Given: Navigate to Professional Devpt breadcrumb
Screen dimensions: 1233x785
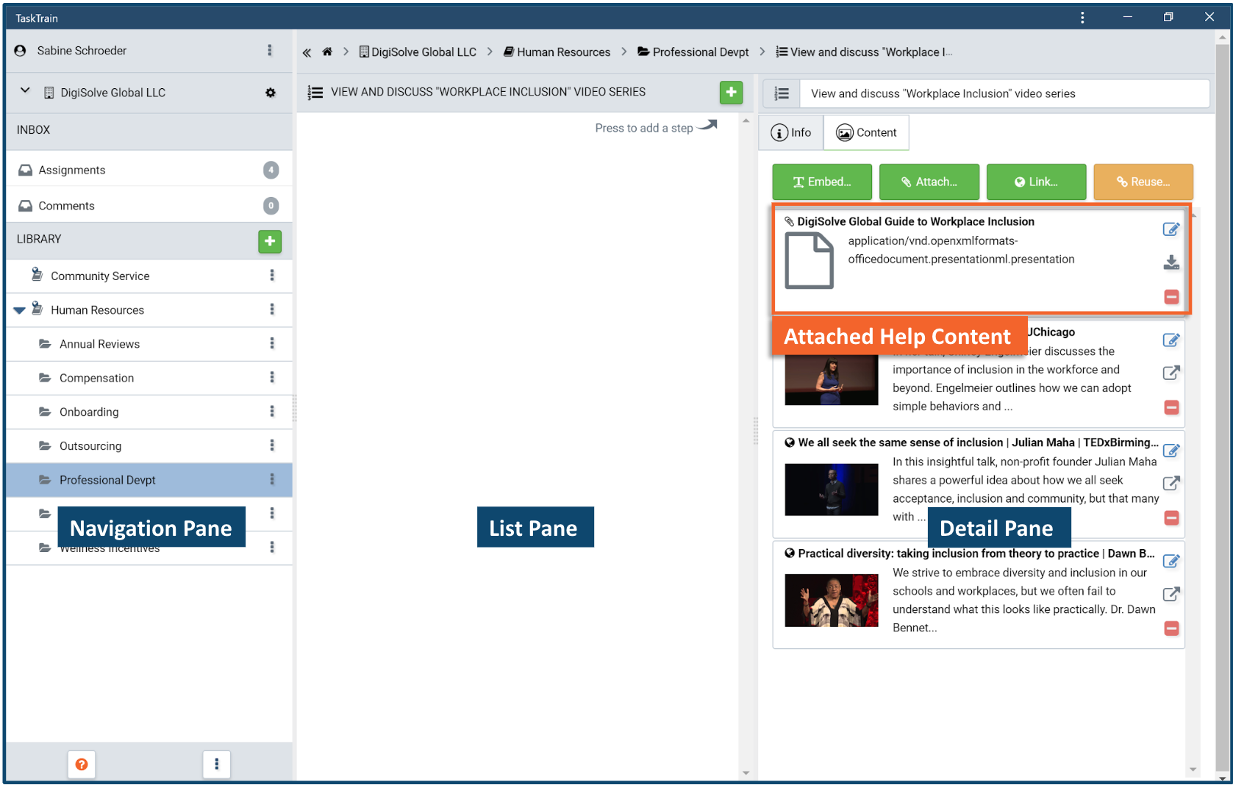Looking at the screenshot, I should point(693,52).
